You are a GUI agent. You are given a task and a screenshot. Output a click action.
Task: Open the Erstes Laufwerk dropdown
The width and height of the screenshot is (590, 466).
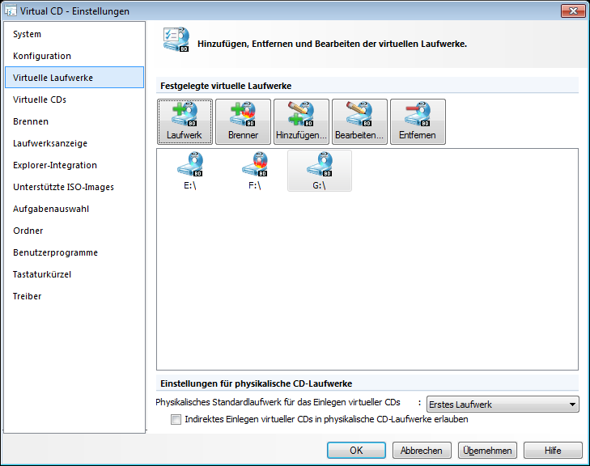(503, 405)
